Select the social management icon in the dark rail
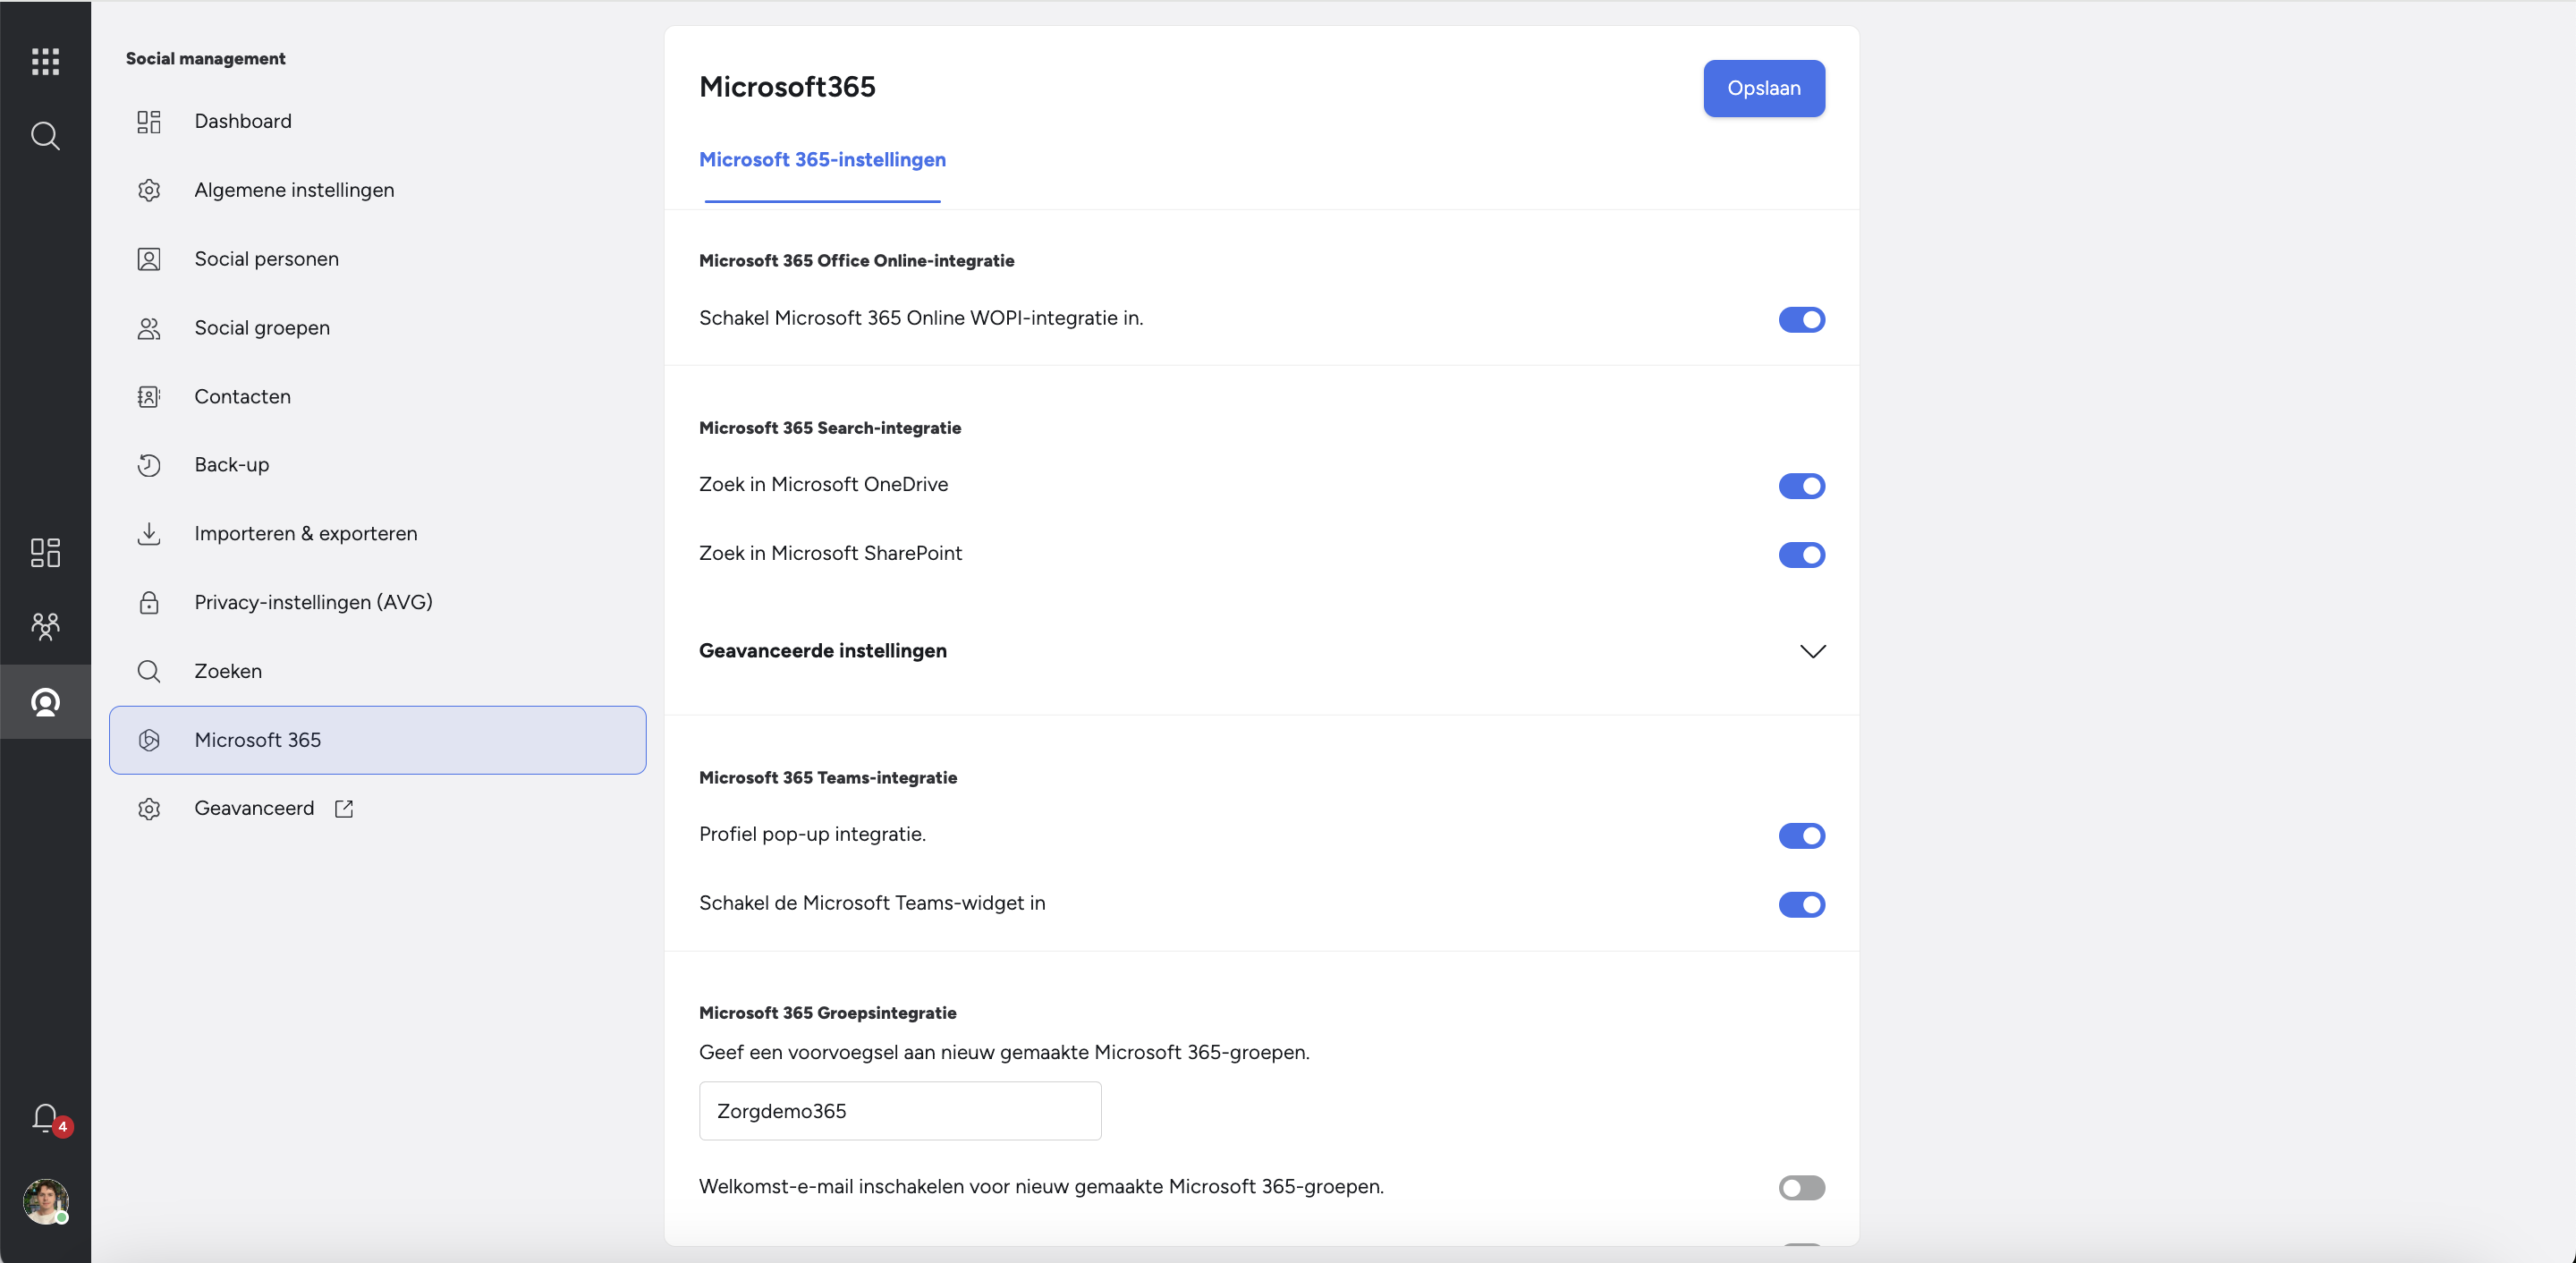 [x=45, y=702]
